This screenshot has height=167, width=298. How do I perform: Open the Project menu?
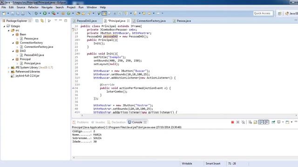click(71, 7)
